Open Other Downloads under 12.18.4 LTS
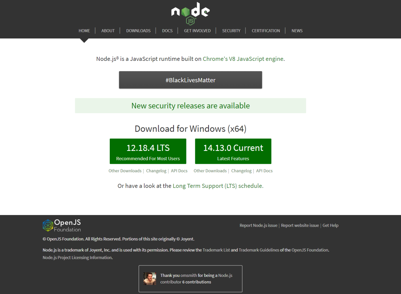401x294 pixels. coord(125,171)
